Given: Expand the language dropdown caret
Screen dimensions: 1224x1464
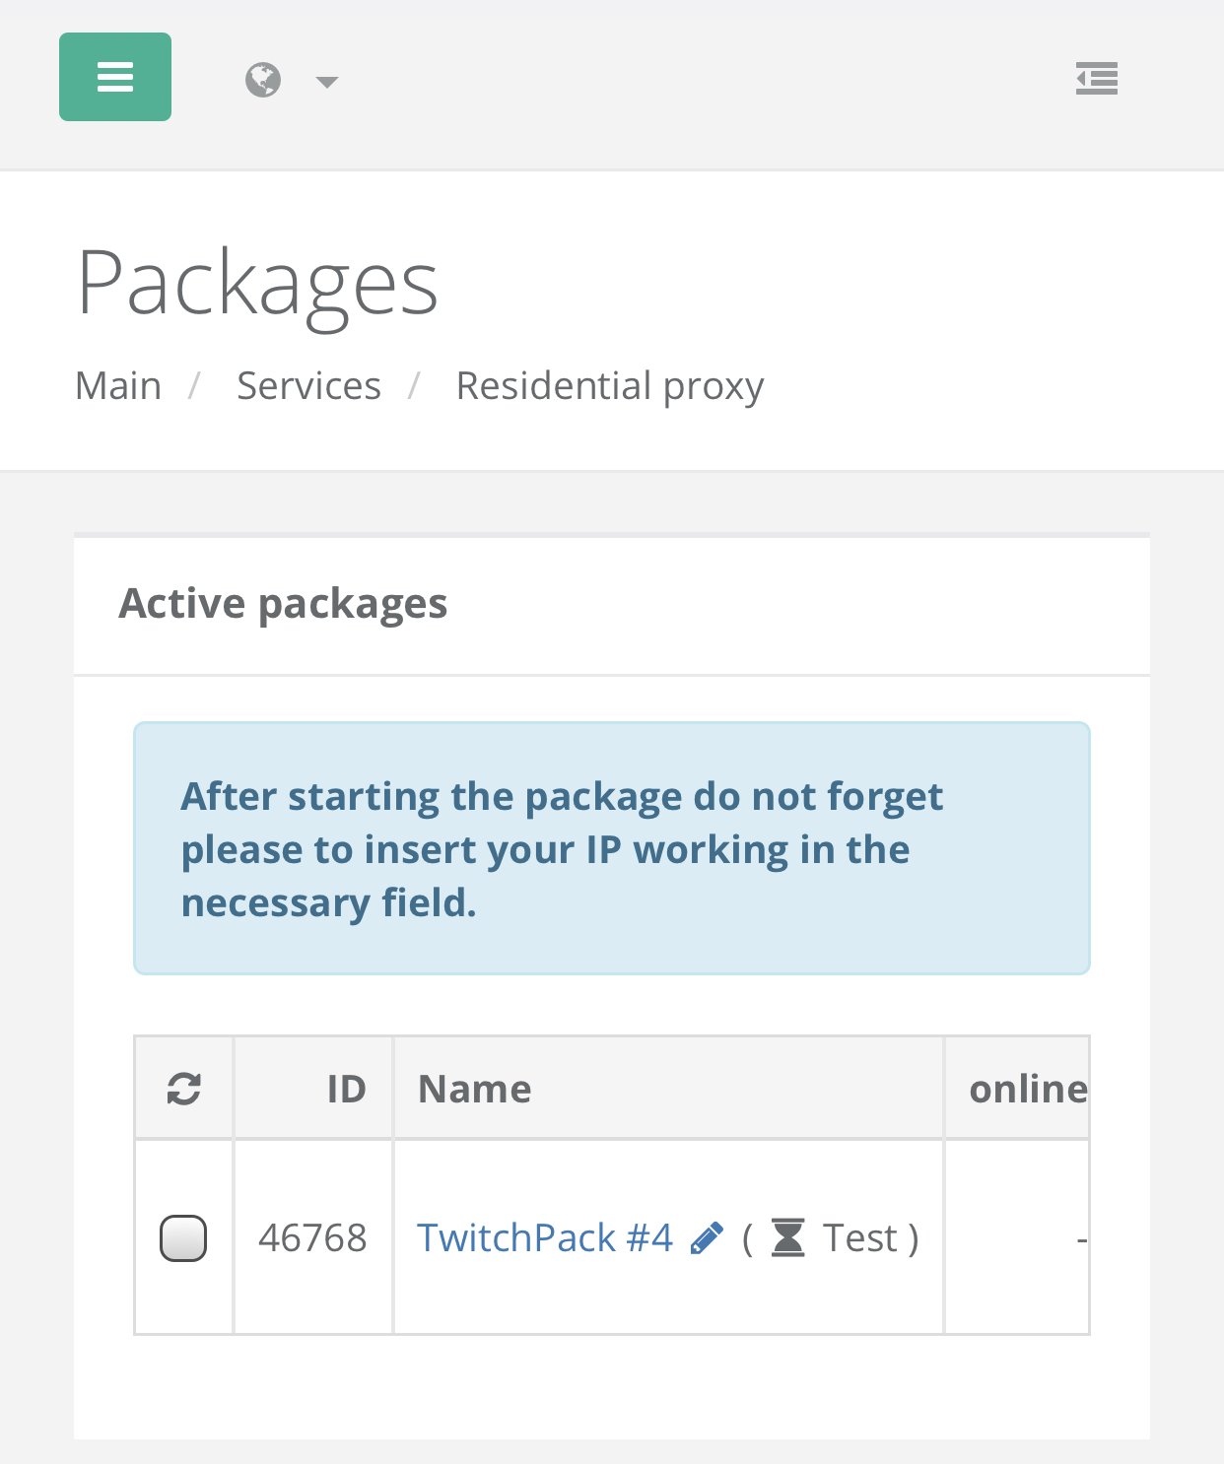Looking at the screenshot, I should 327,82.
